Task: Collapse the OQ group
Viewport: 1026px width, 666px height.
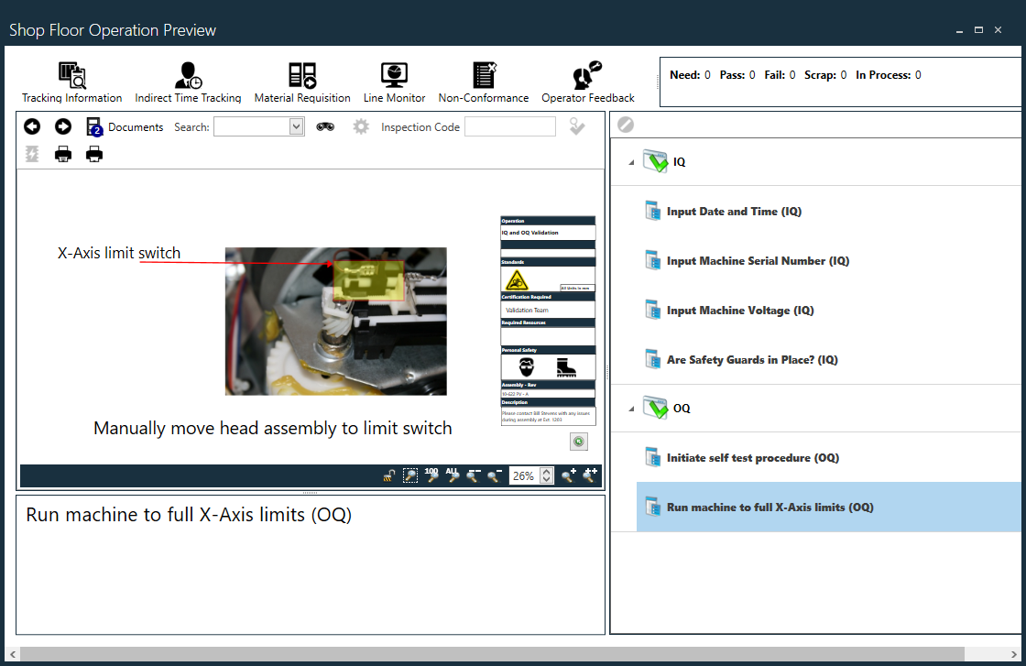Action: (x=630, y=409)
